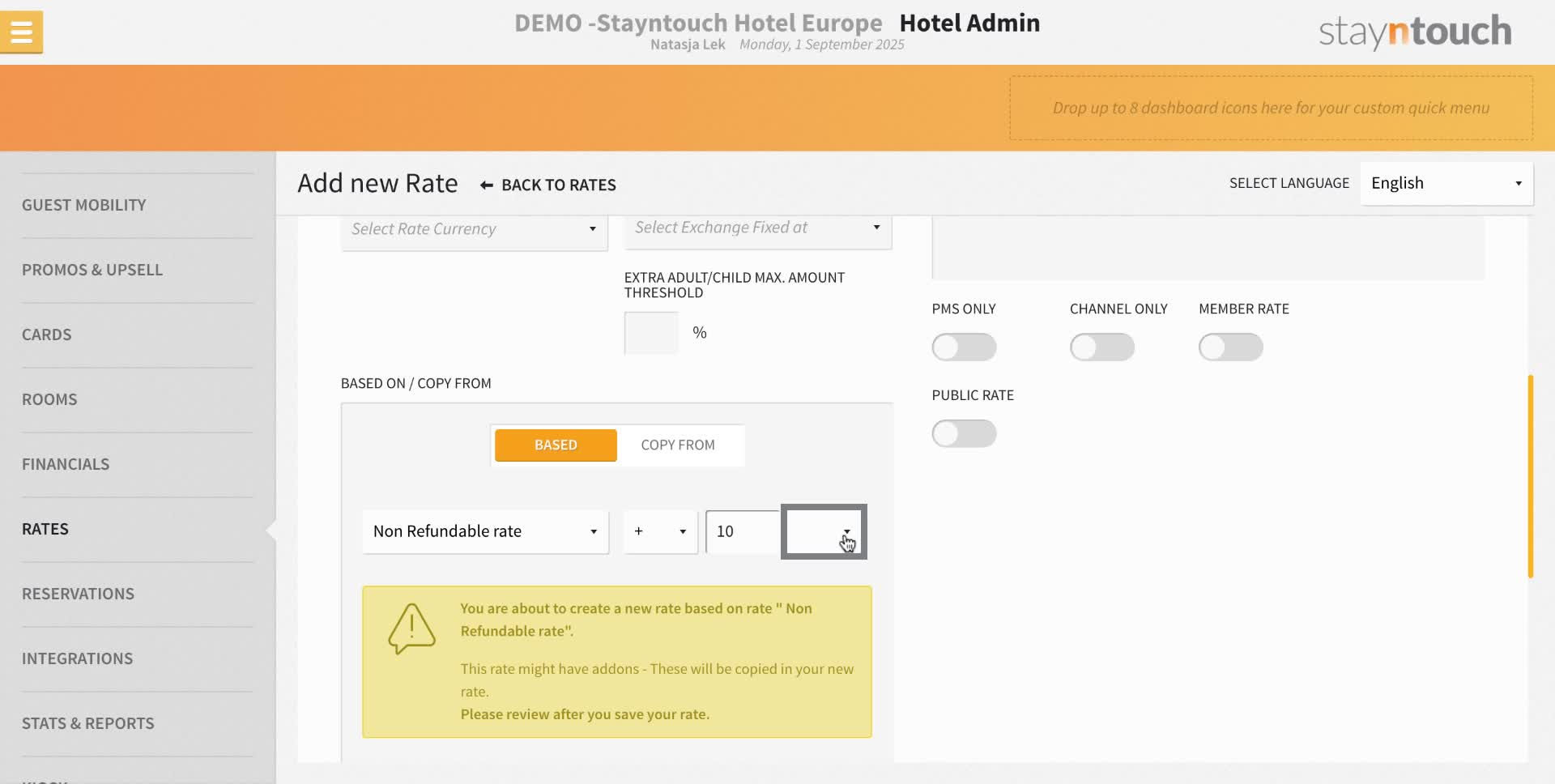The width and height of the screenshot is (1555, 784).
Task: Toggle the PMS Only switch
Action: pyautogui.click(x=964, y=347)
